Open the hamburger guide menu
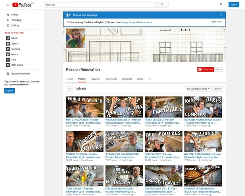245x196 pixels. click(x=8, y=4)
